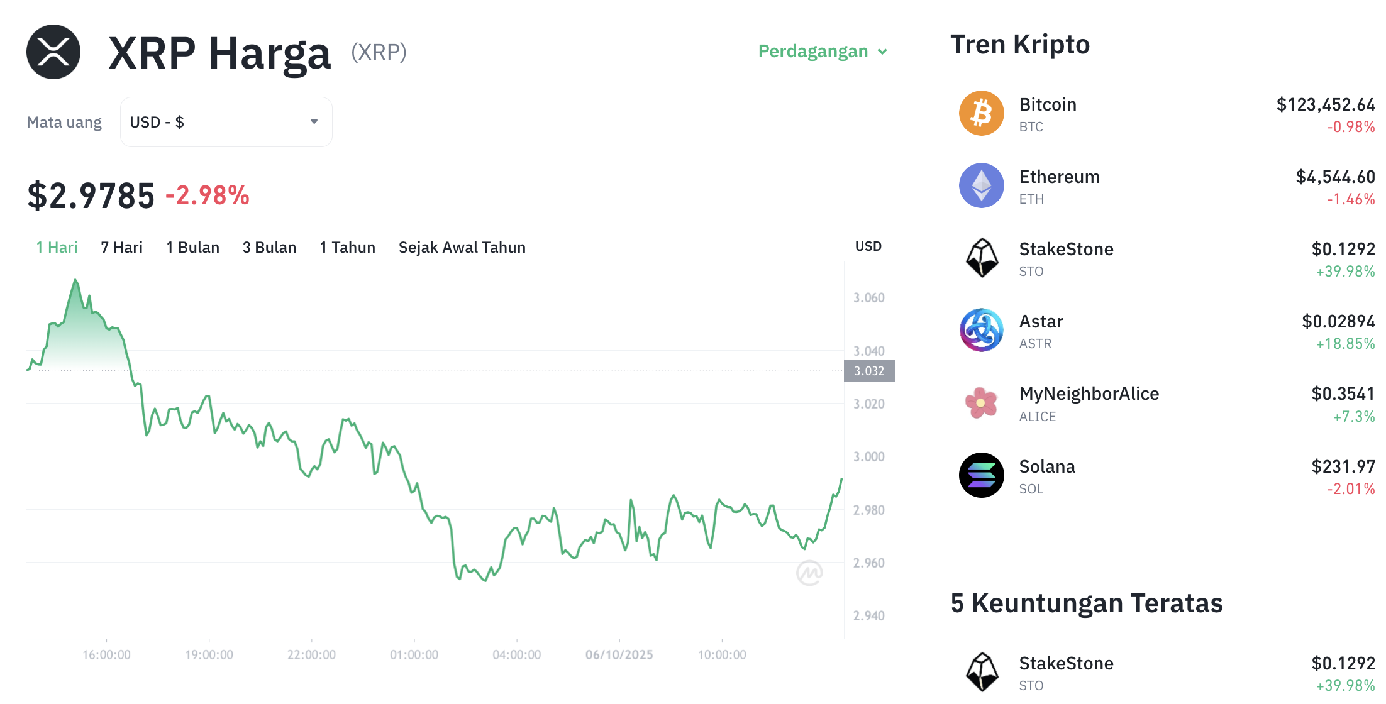Click the StakeStone icon in Tren Kripto
Viewport: 1386px width, 704px height.
[x=981, y=258]
